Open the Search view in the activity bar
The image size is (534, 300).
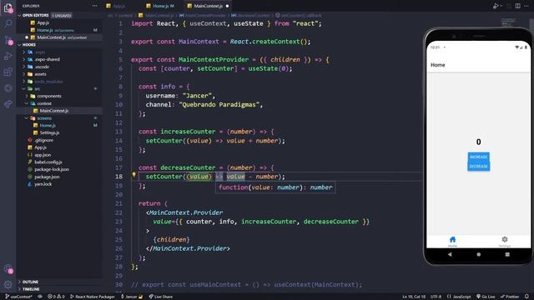8,23
